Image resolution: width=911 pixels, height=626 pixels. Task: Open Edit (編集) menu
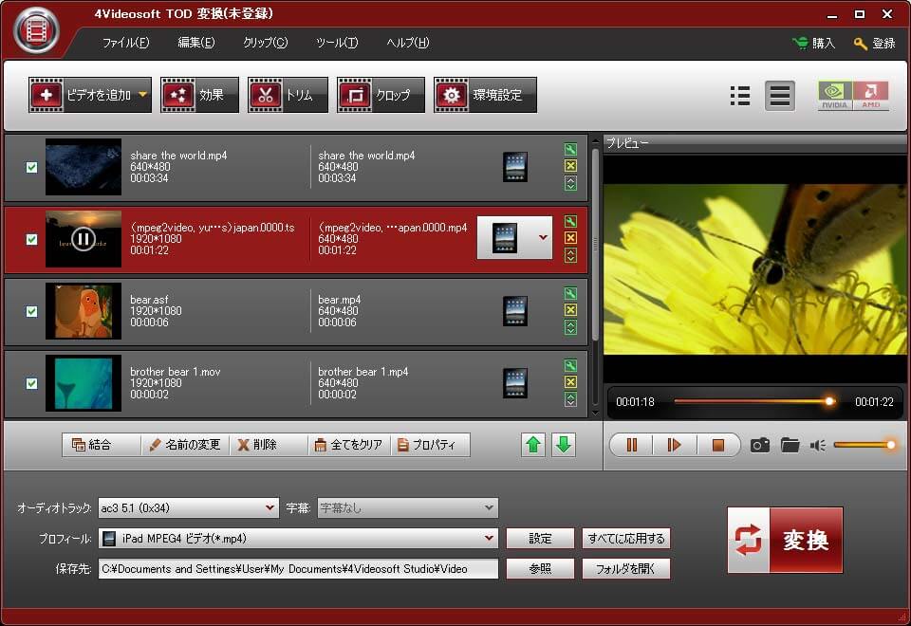(196, 43)
